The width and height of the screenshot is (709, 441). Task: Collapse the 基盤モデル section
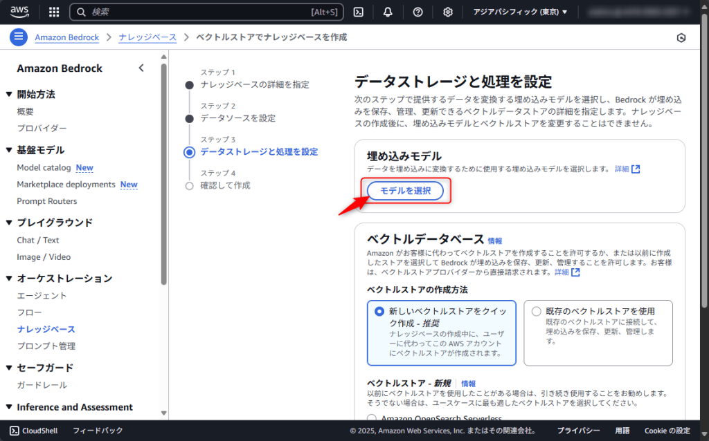(8, 150)
